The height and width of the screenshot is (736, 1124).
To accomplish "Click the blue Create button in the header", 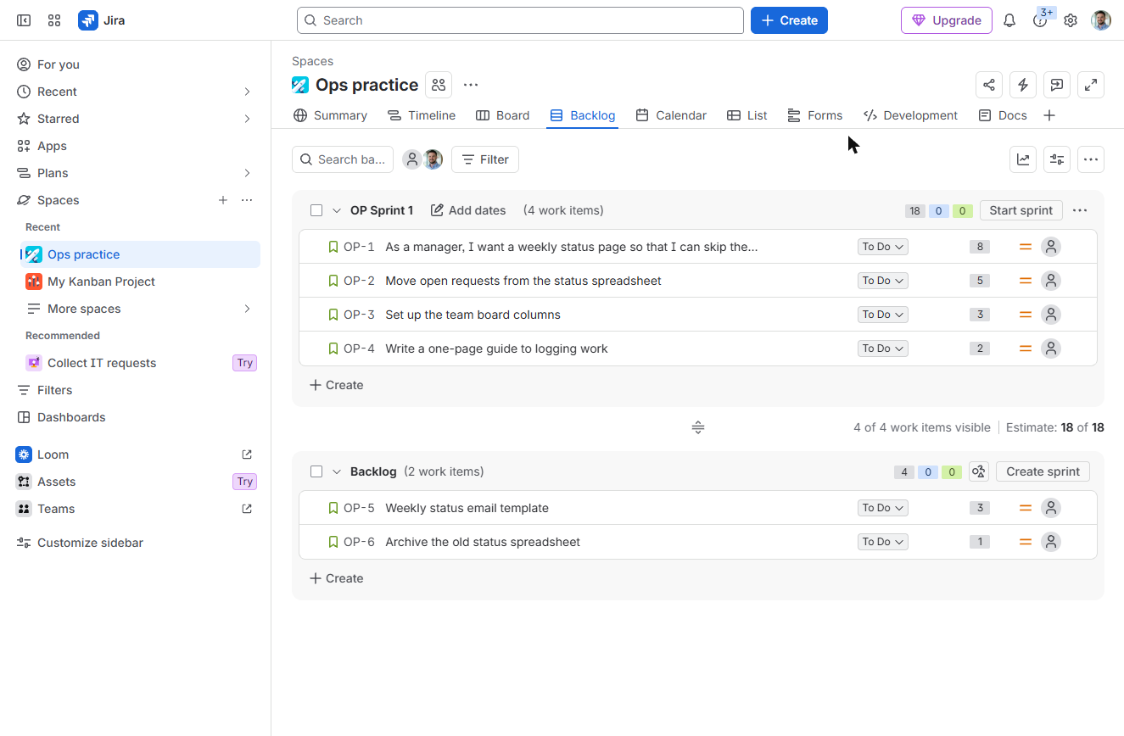I will pyautogui.click(x=789, y=20).
